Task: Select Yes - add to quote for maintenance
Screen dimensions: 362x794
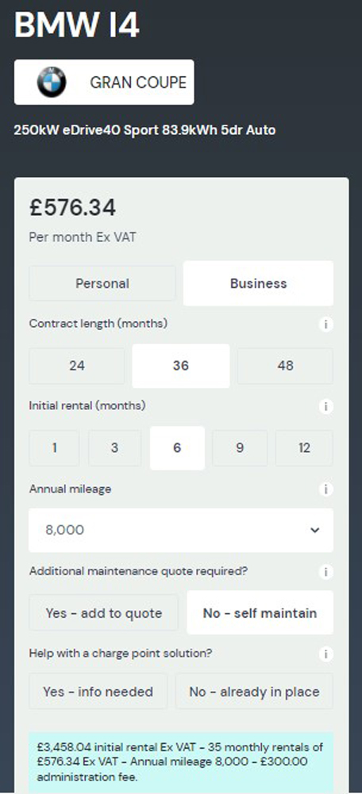Action: (104, 612)
